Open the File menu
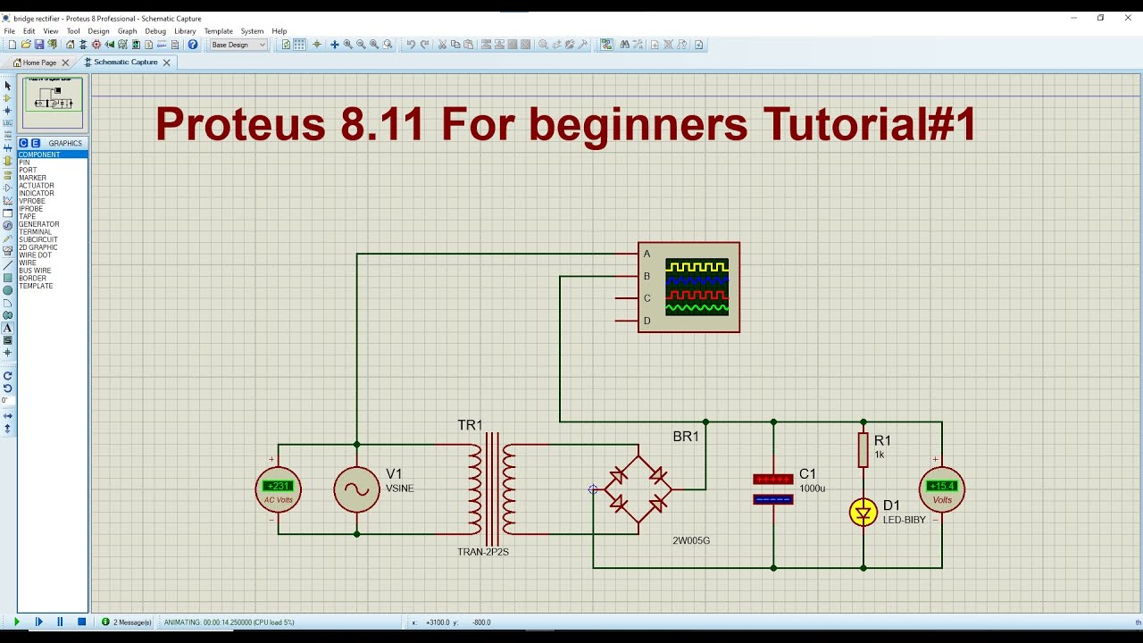The width and height of the screenshot is (1143, 643). 10,31
